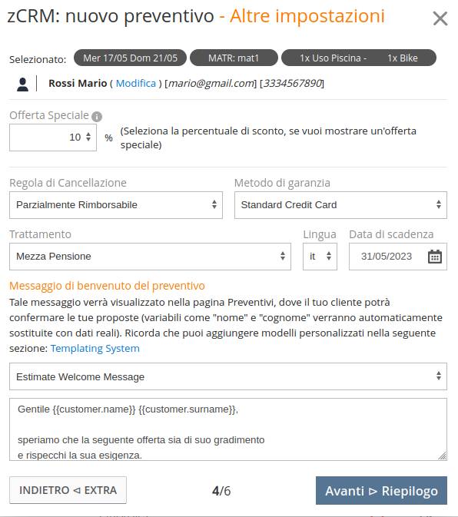Click the discount percentage stepper arrows
This screenshot has width=458, height=517.
88,137
